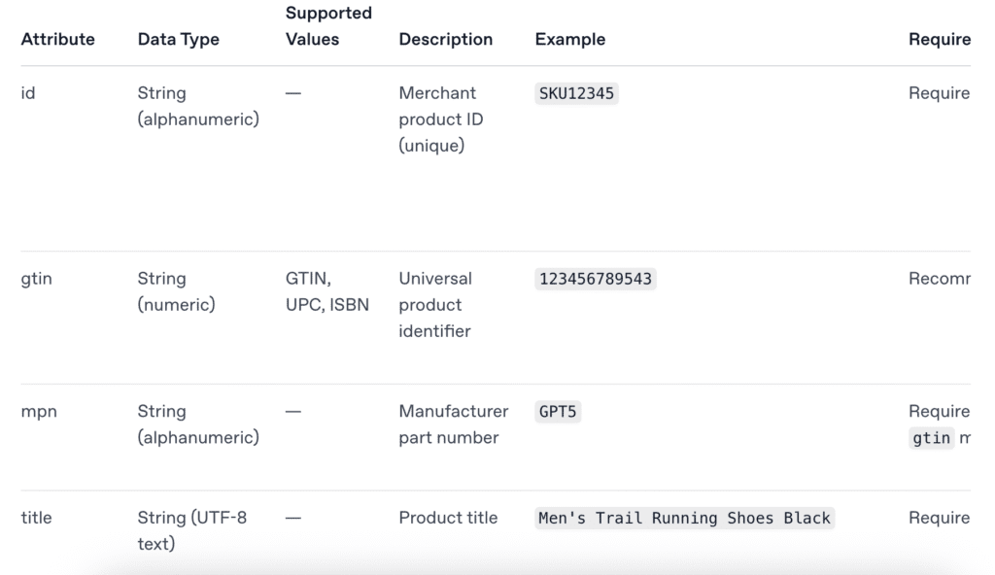Image resolution: width=995 pixels, height=575 pixels.
Task: Click the Universal product identifier description
Action: 435,305
